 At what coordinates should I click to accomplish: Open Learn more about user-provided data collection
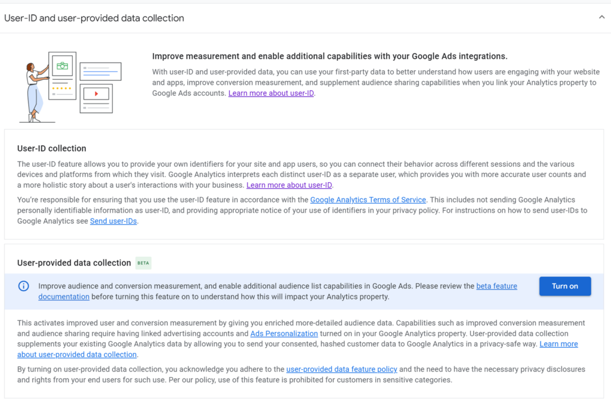coord(76,354)
